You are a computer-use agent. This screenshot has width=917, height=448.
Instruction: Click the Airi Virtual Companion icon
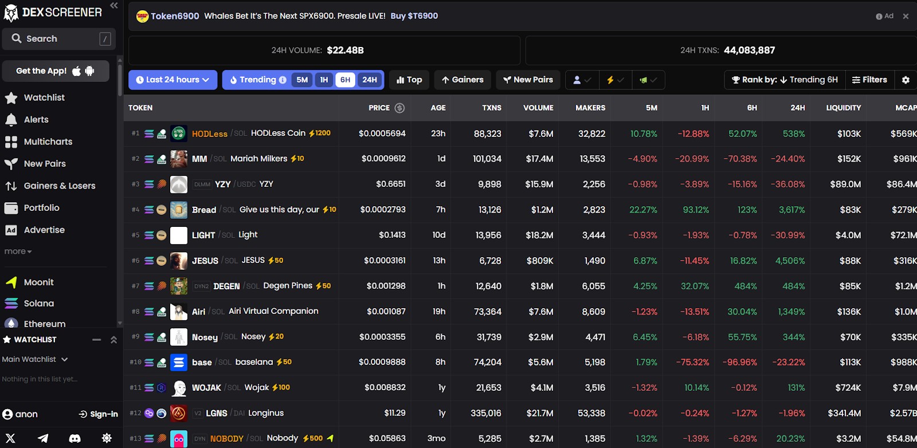click(x=179, y=312)
